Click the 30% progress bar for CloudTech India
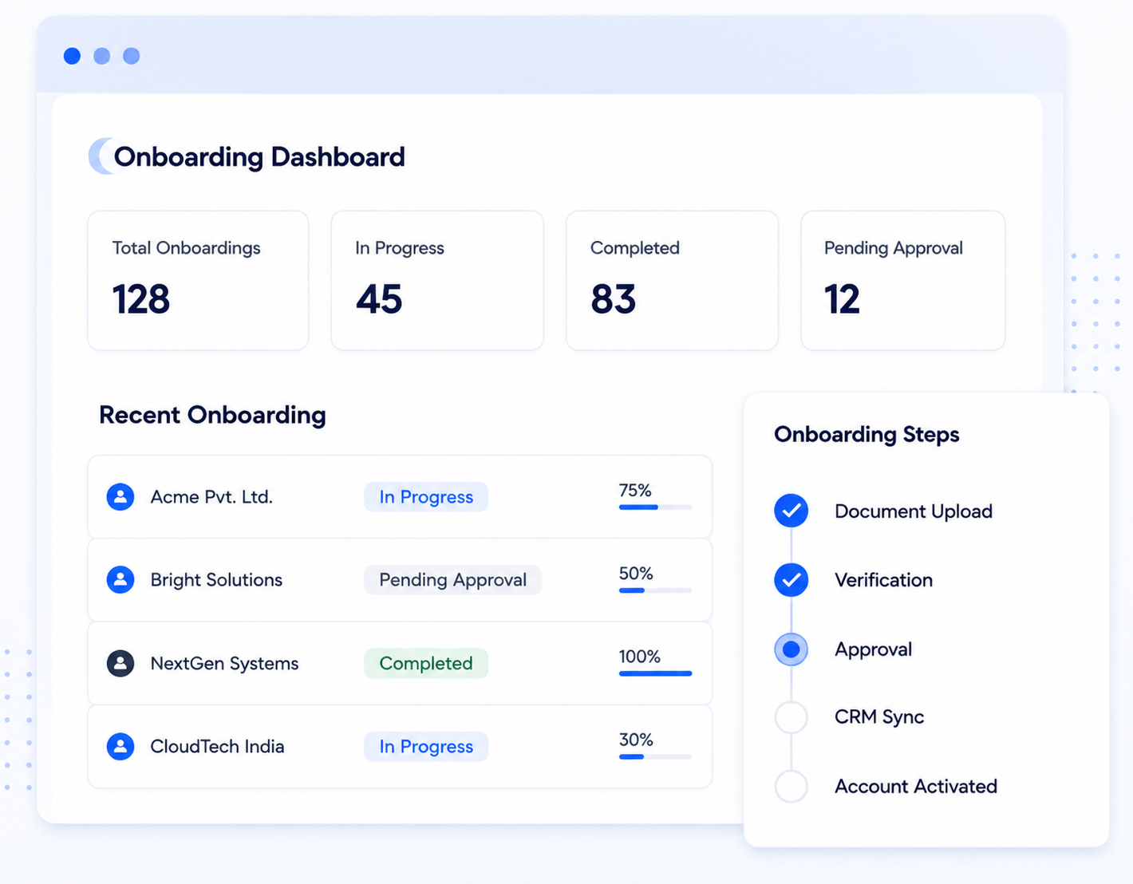Viewport: 1133px width, 884px height. (655, 756)
